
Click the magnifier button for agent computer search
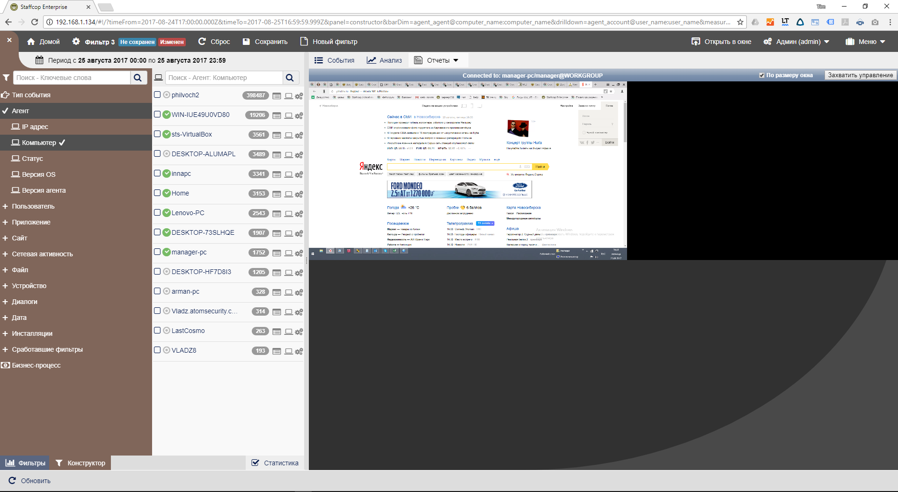point(290,78)
